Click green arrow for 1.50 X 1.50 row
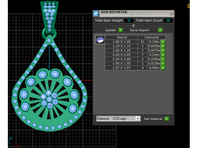 pos(163,63)
